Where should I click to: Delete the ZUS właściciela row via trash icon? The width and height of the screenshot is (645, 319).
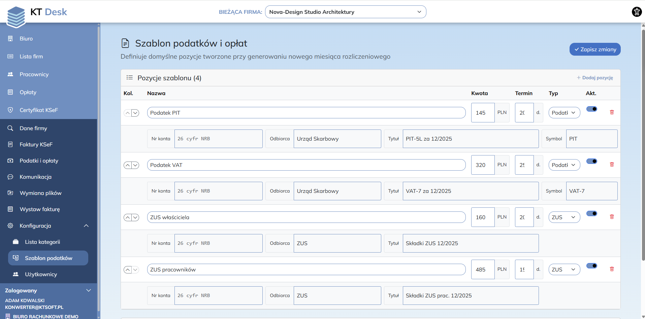tap(612, 217)
